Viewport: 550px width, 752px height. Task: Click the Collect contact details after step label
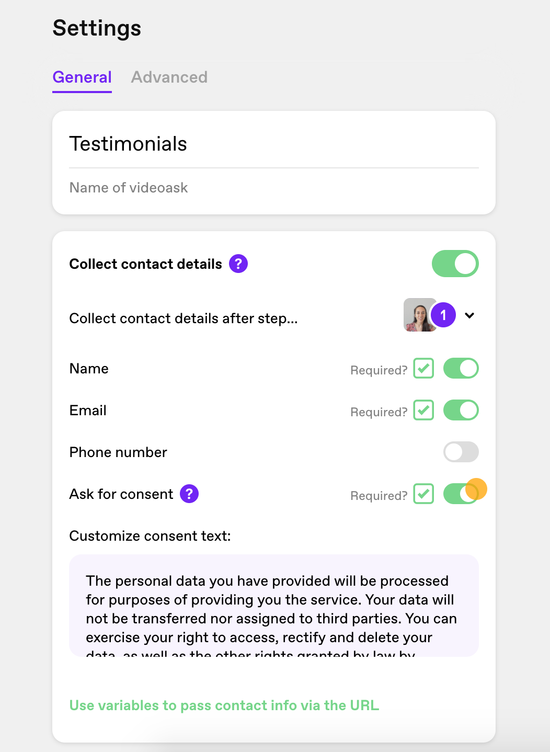click(x=184, y=318)
